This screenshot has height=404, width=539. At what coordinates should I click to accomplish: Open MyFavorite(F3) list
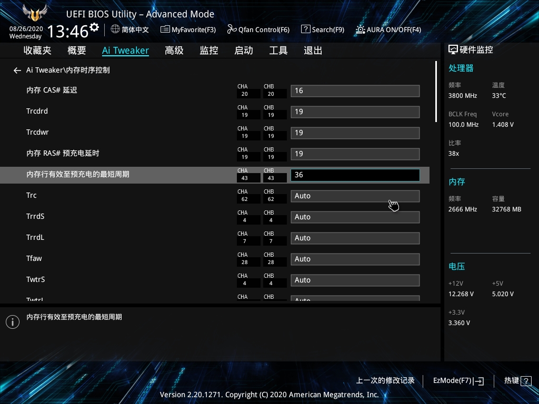[x=188, y=29]
